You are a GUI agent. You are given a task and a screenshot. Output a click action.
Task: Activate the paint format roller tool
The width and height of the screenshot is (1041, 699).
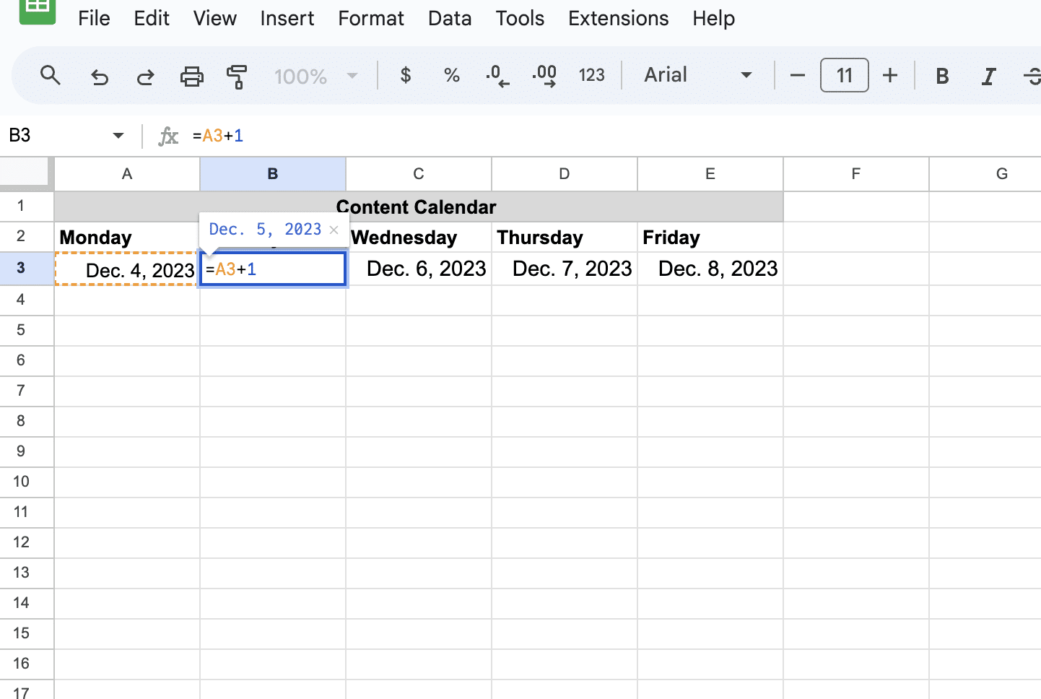tap(237, 76)
